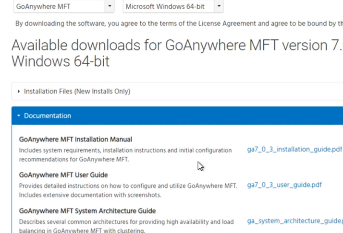Download ga7_0_3_user_guide.pdf
Viewport: 343px width, 233px height.
[284, 185]
